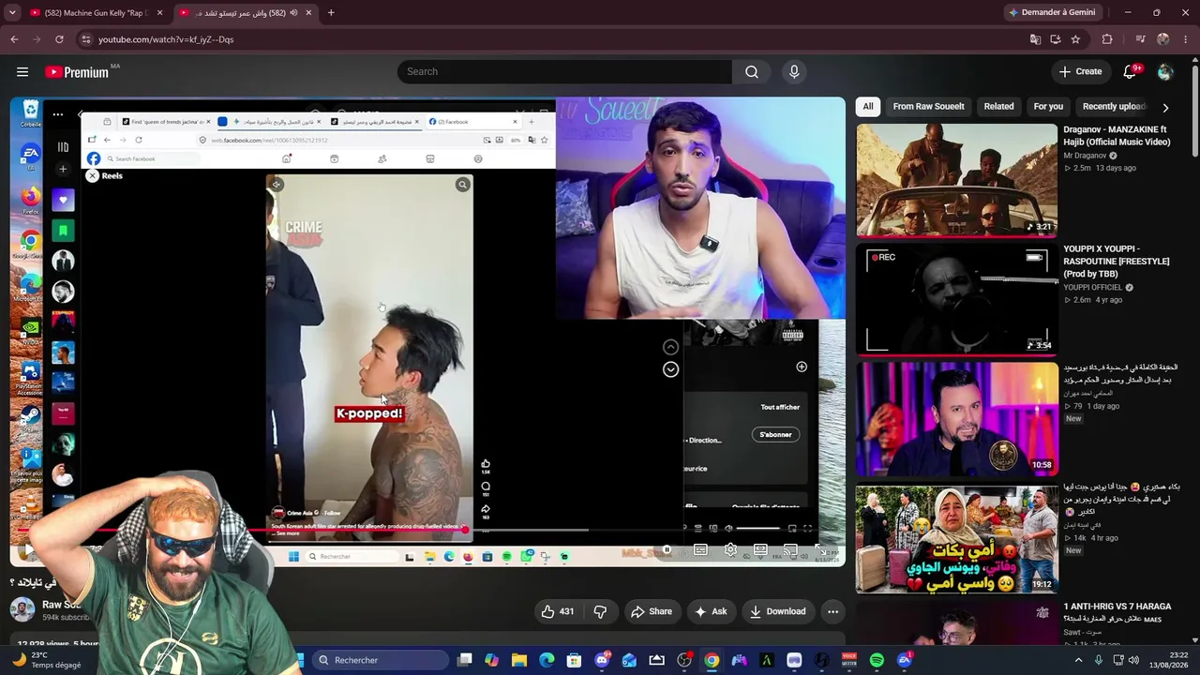1200x675 pixels.
Task: Open Spotify from the taskbar
Action: 877,660
